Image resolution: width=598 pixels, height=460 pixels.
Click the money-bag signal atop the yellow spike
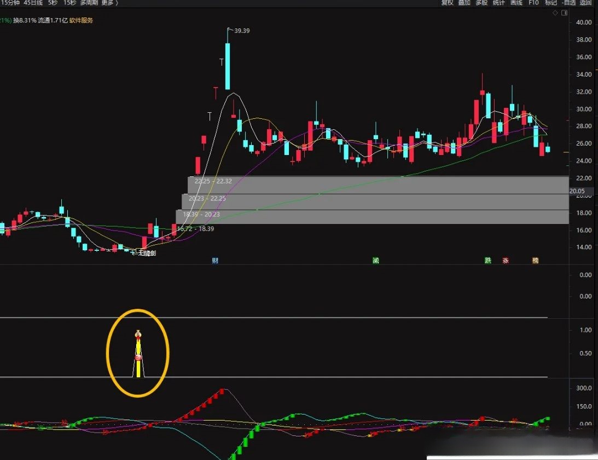138,334
